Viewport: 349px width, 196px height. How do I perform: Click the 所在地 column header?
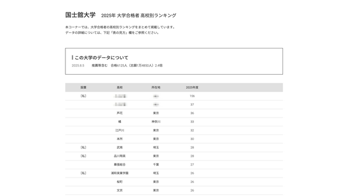[x=156, y=88]
